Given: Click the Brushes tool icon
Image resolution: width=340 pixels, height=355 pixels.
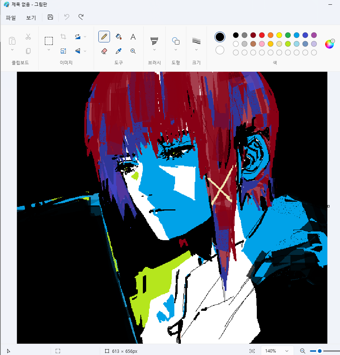Looking at the screenshot, I should [154, 41].
